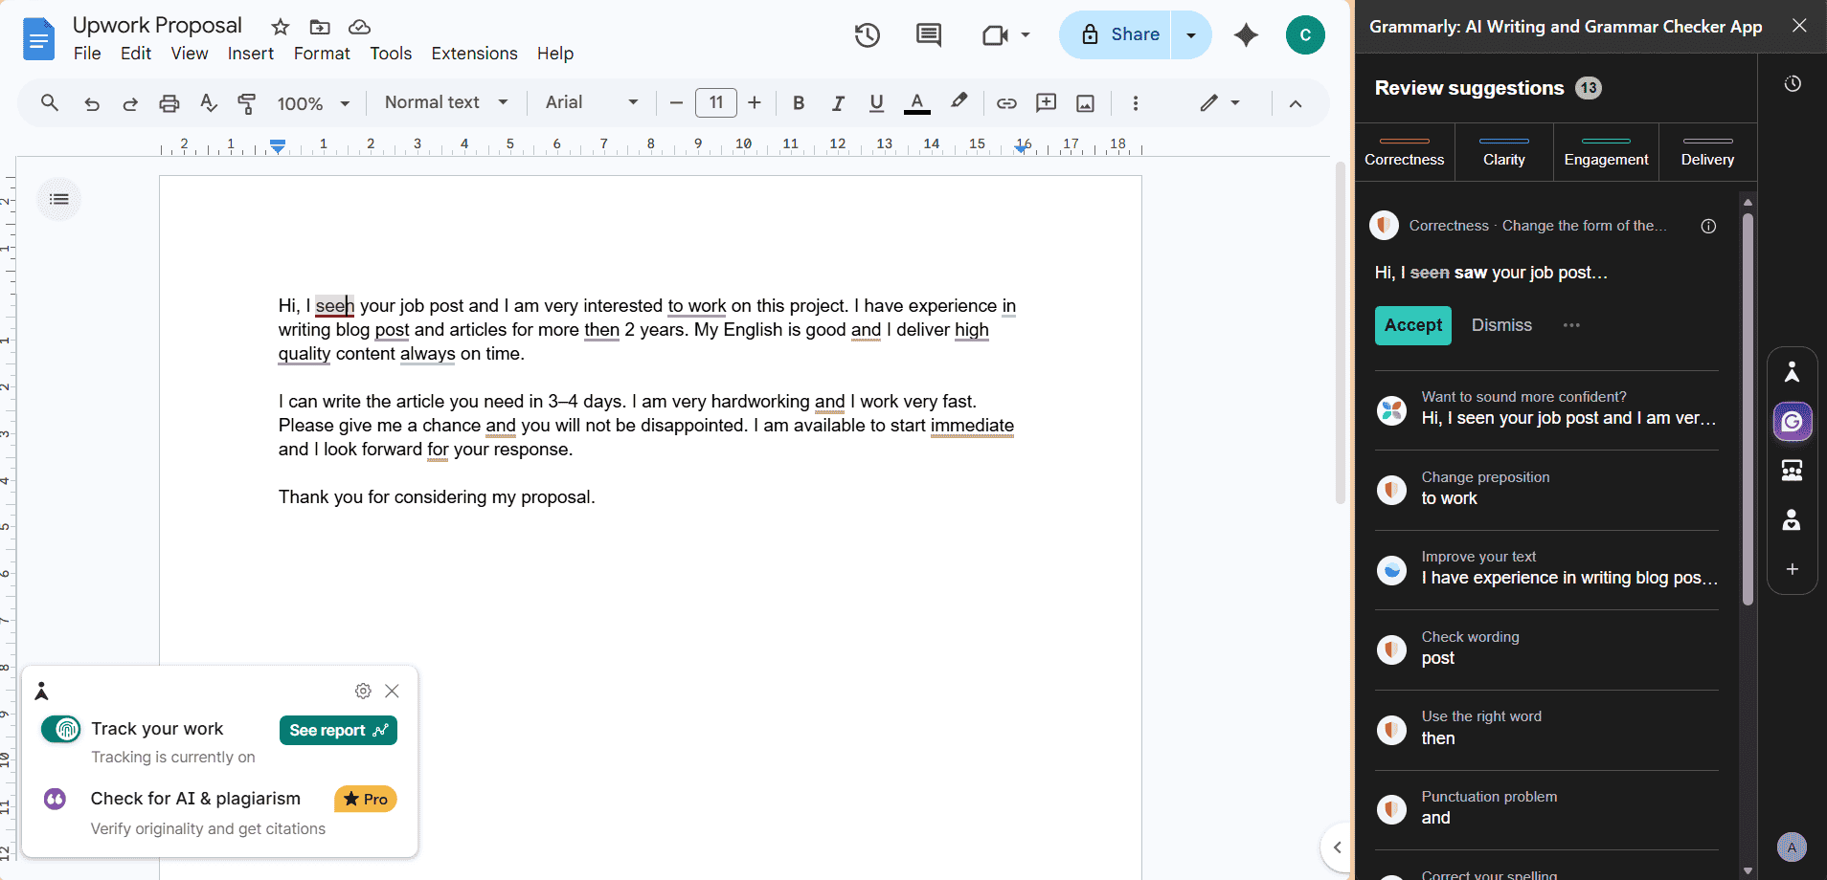The height and width of the screenshot is (880, 1827).
Task: Add a comment from toolbar
Action: (x=1047, y=102)
